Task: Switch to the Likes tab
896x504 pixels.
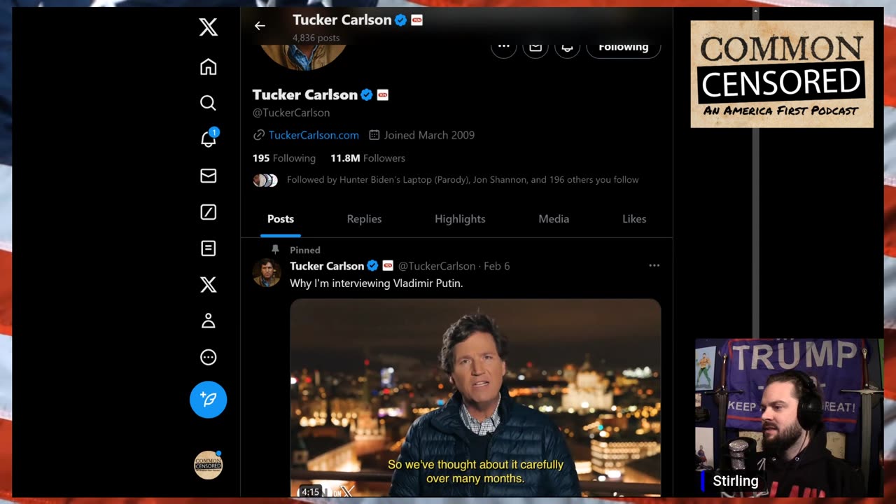Action: coord(634,219)
